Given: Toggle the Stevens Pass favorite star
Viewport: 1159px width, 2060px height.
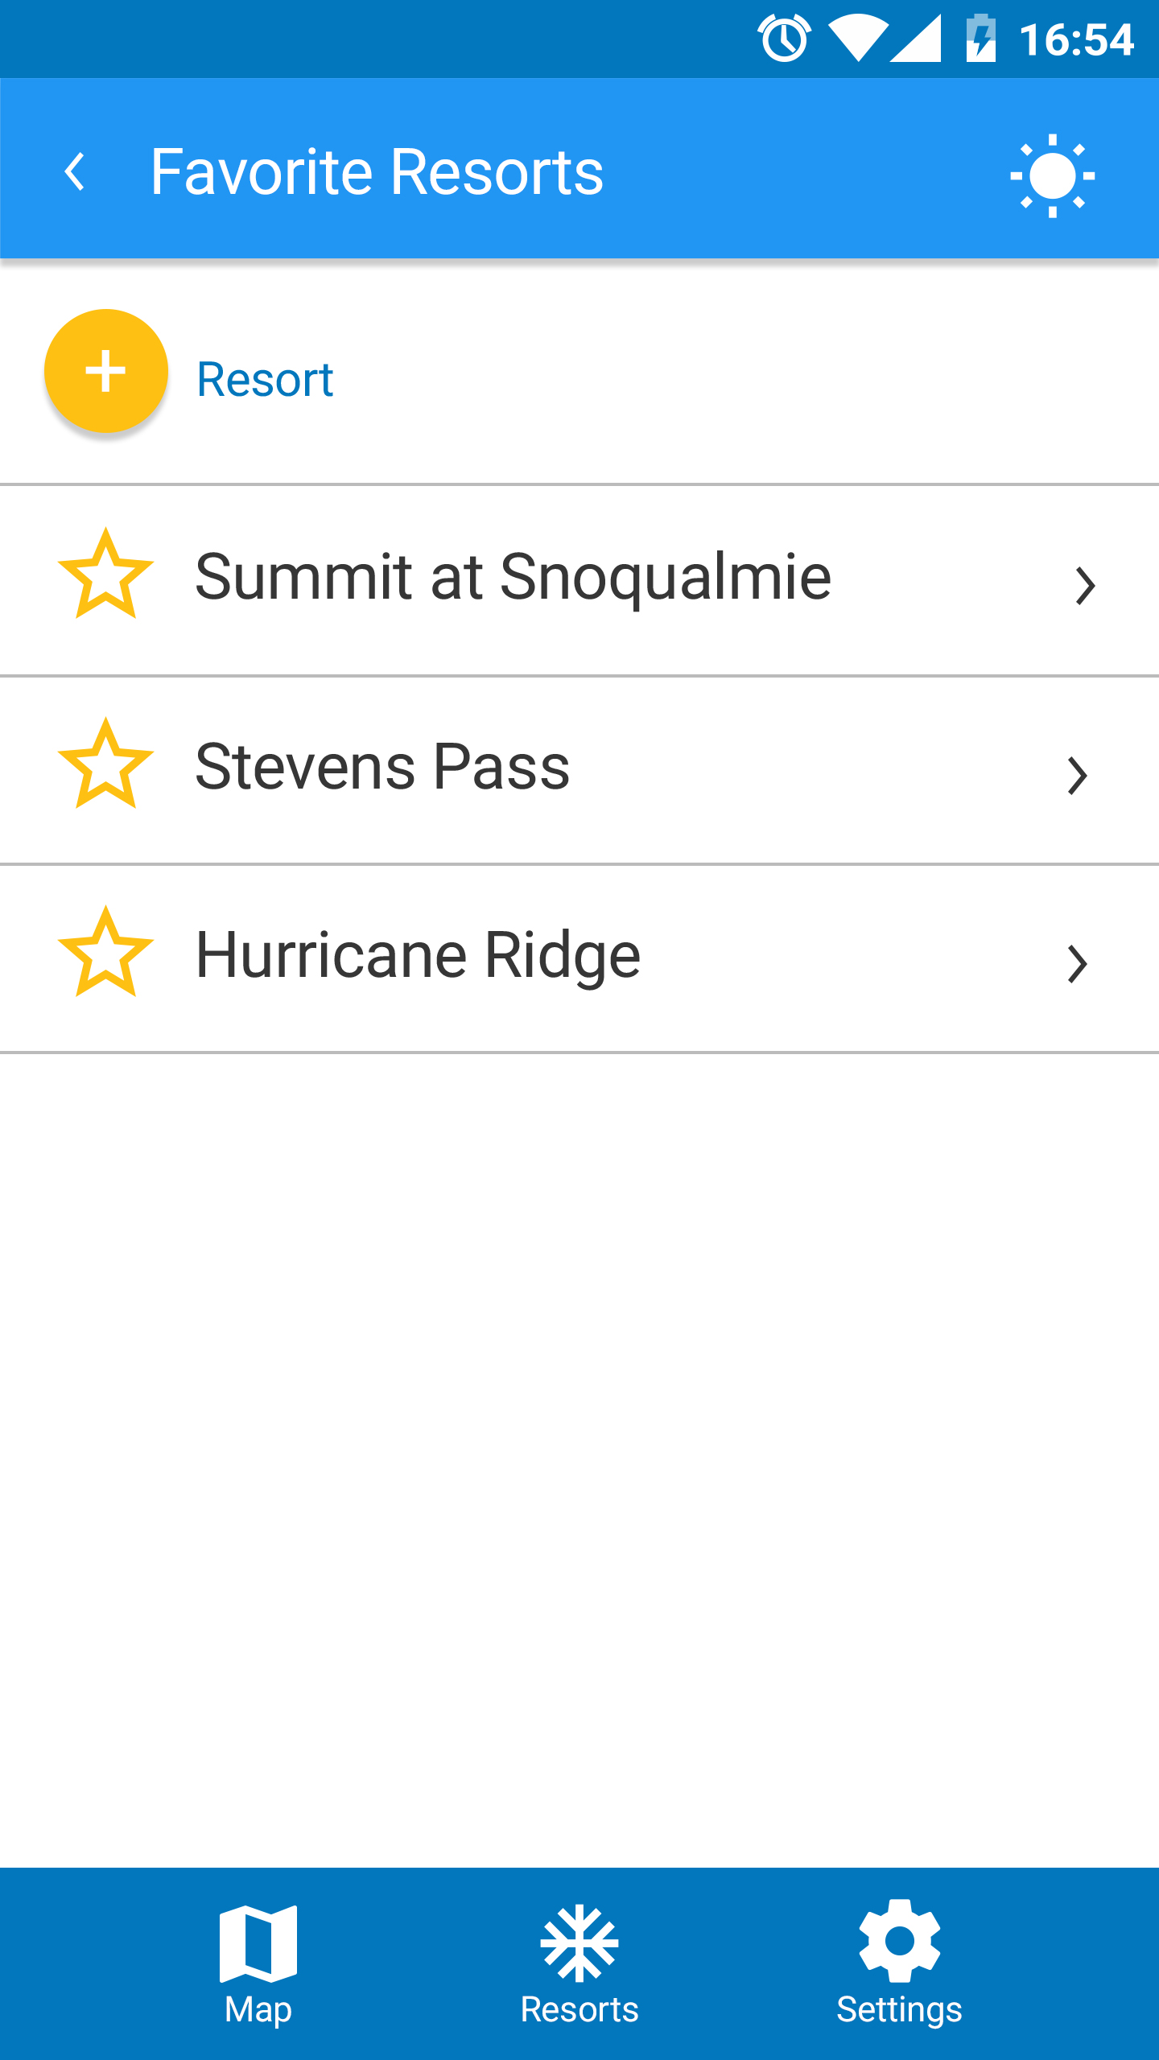Looking at the screenshot, I should 105,764.
